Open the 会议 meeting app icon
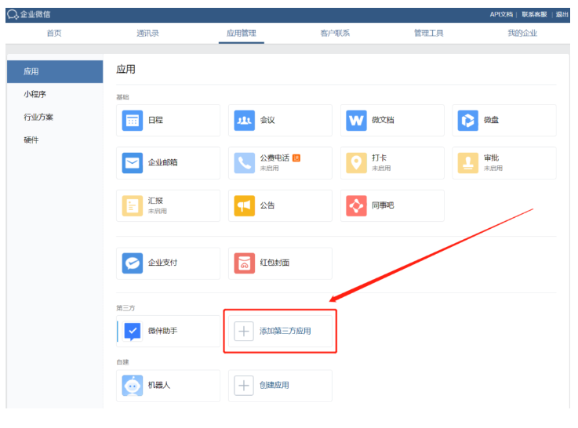578x428 pixels. click(x=245, y=121)
